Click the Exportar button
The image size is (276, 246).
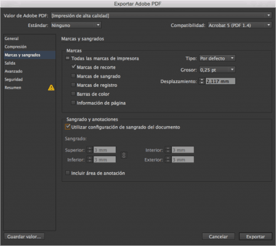coord(256,237)
